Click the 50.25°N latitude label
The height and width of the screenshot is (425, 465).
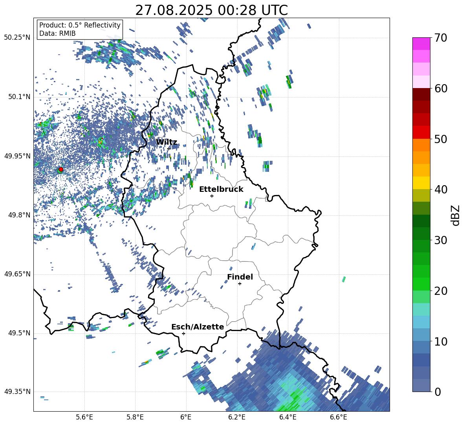(x=17, y=38)
